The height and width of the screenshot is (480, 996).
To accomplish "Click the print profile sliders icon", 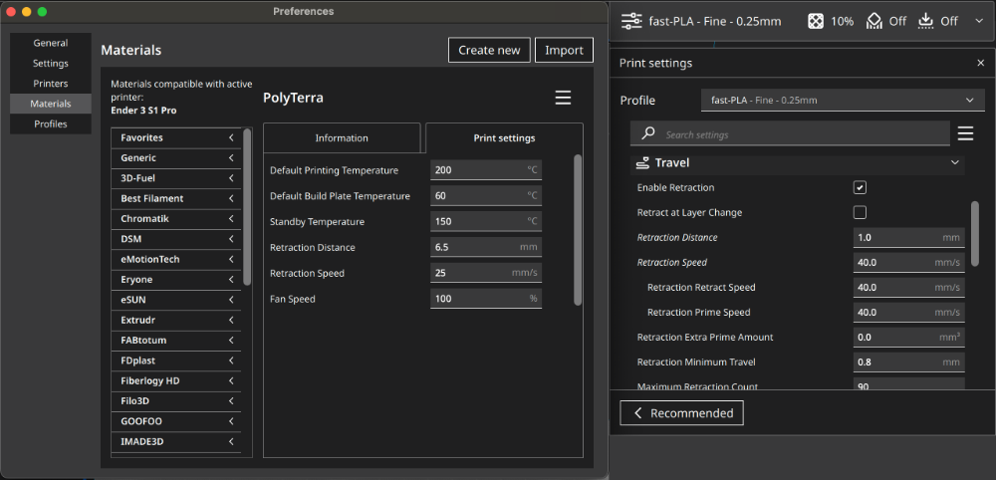I will [631, 21].
